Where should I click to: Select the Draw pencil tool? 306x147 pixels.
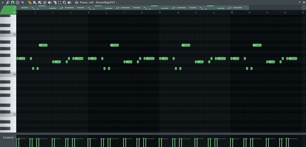tap(29, 2)
